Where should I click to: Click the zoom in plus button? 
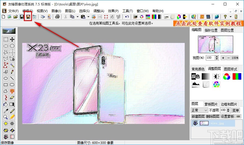(223, 58)
